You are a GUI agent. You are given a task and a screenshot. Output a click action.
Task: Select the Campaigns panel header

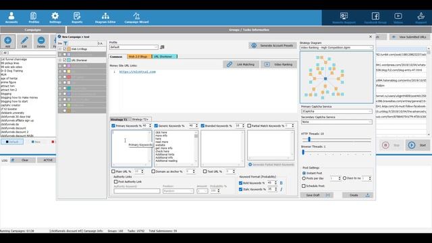pos(33,30)
